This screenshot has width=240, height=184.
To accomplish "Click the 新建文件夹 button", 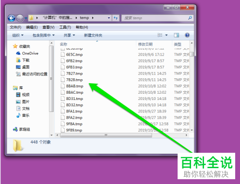I will [x=93, y=35].
